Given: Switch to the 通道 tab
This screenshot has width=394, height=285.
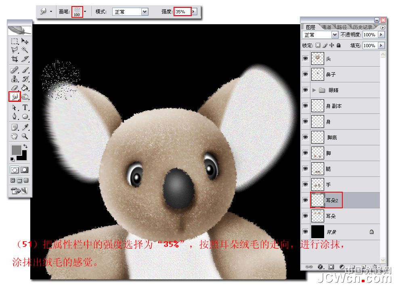Looking at the screenshot, I should (327, 27).
